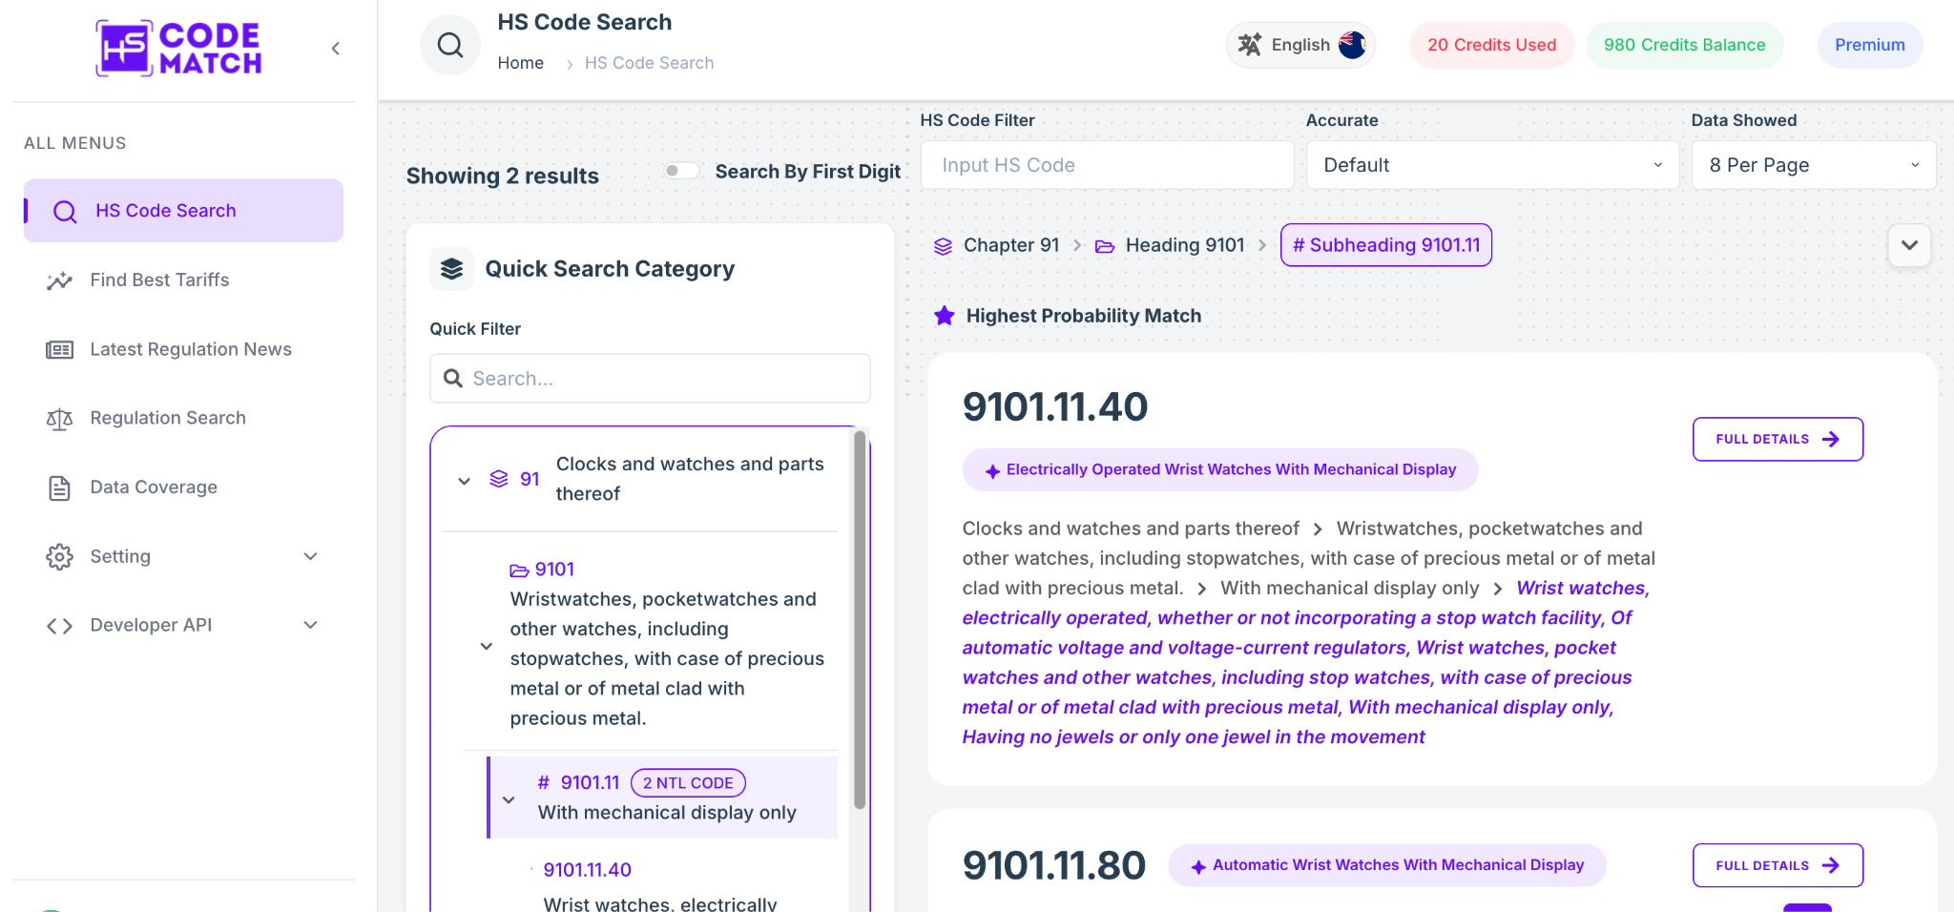
Task: Click the Data Coverage document icon
Action: pos(59,488)
